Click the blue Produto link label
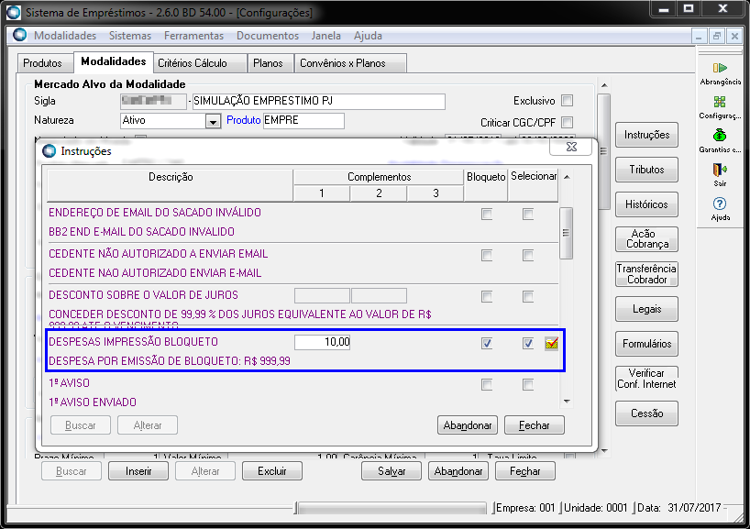Image resolution: width=750 pixels, height=529 pixels. point(244,120)
